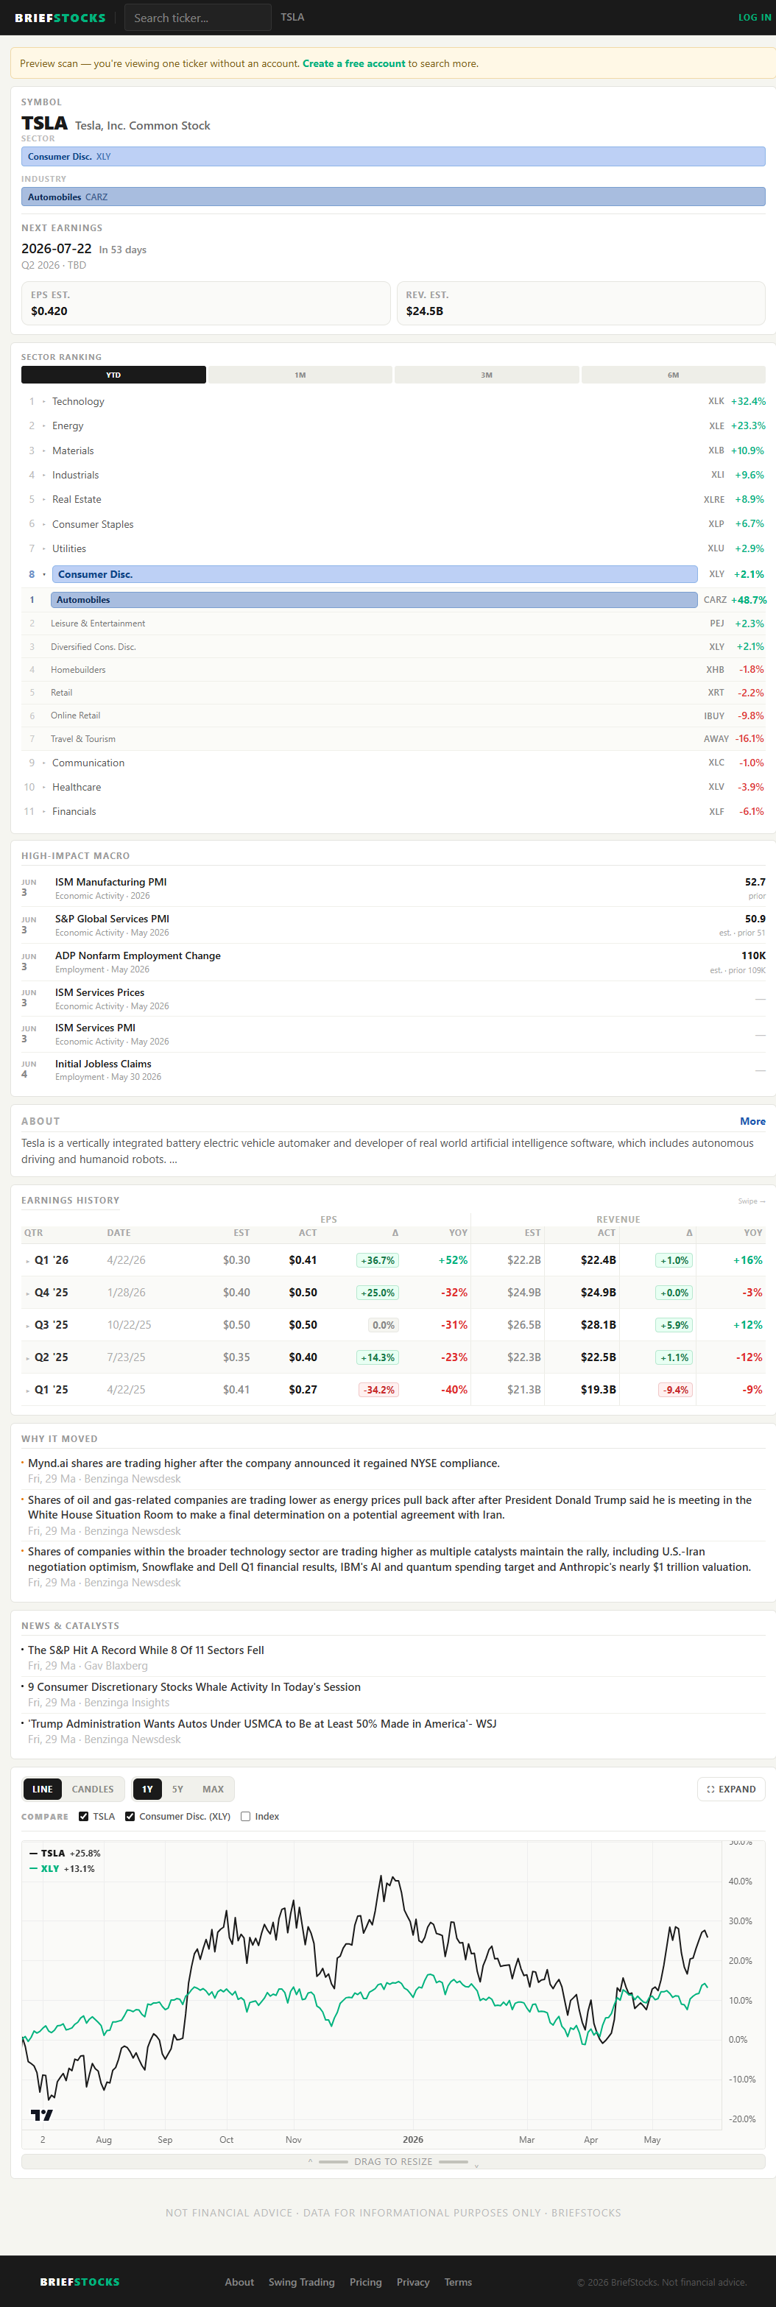Expand the Q4 '25 earnings row

click(x=393, y=1293)
